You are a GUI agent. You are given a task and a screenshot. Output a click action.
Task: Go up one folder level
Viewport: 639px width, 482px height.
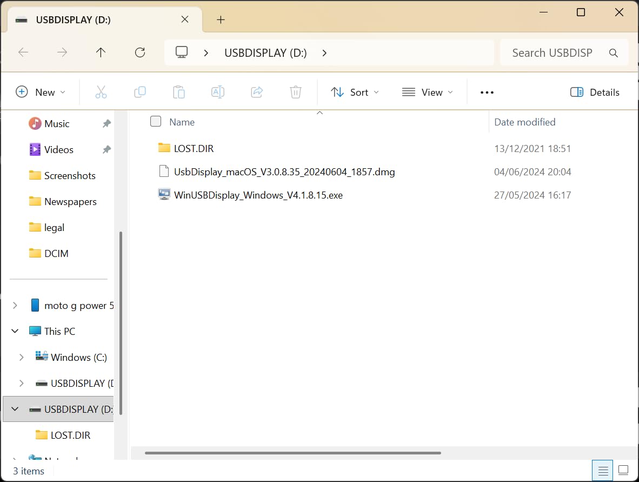point(101,52)
